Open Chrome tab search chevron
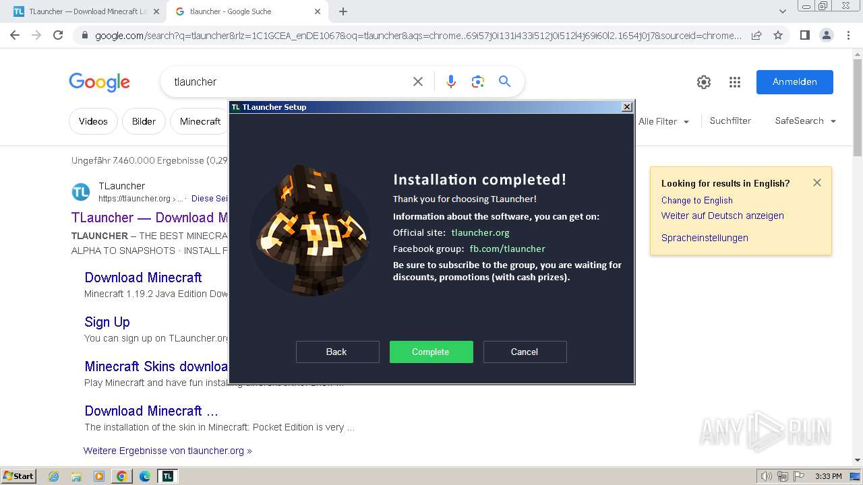Viewport: 863px width, 485px height. [x=783, y=11]
